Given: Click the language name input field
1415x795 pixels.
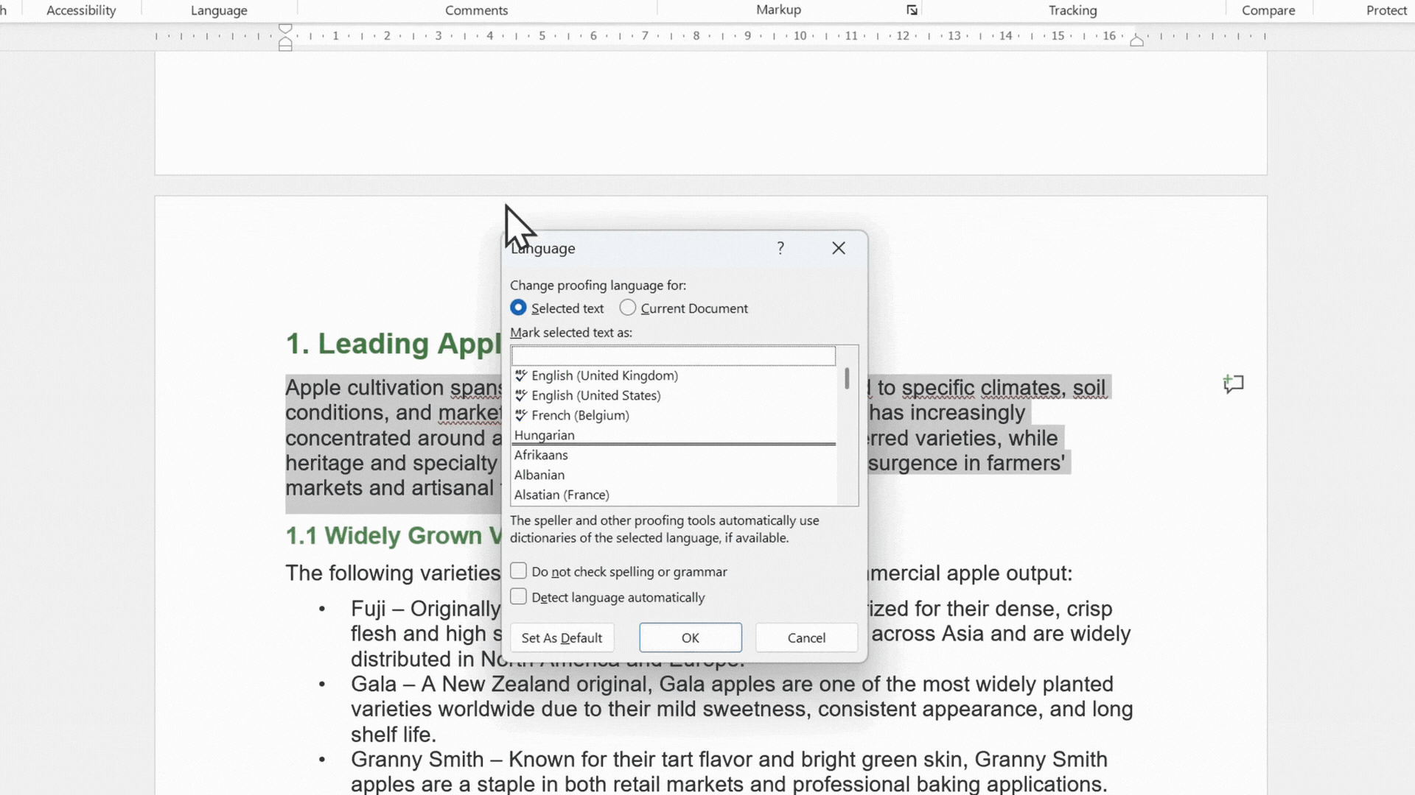Looking at the screenshot, I should pyautogui.click(x=674, y=356).
